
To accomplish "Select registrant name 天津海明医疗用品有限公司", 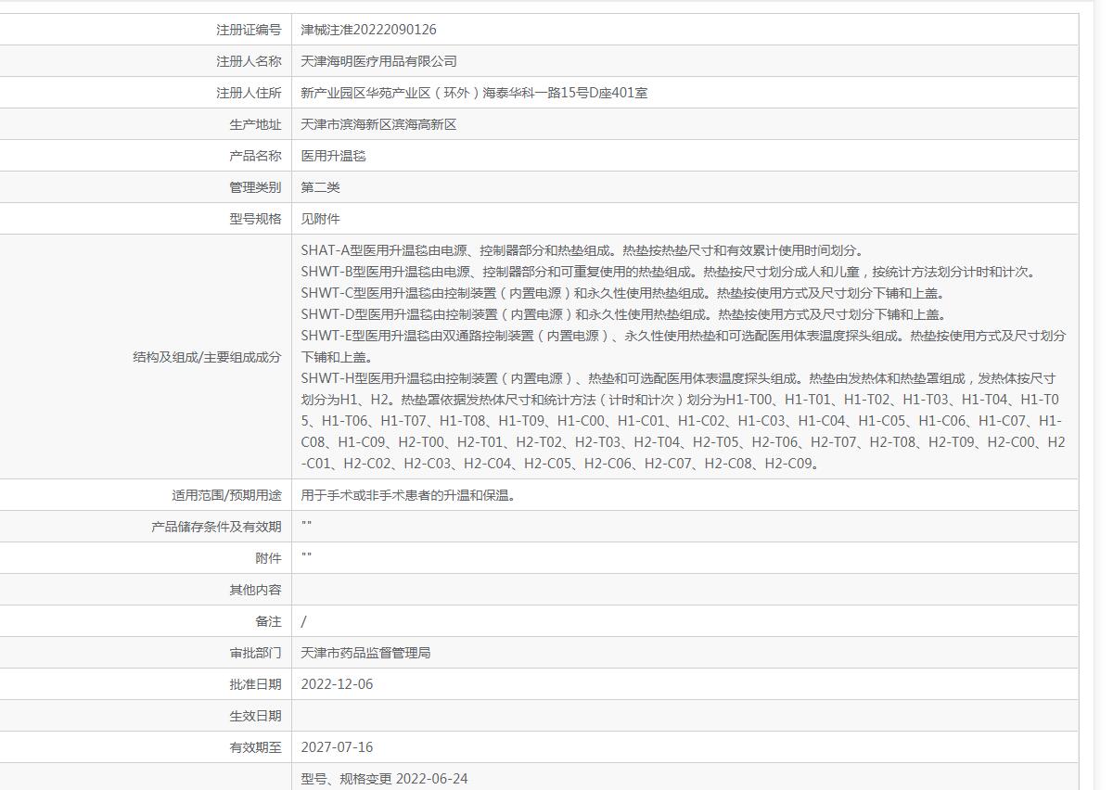I will (379, 61).
